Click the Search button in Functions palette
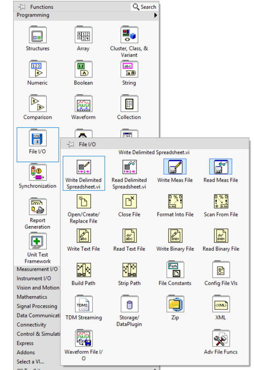Viewport: 254px width, 370px height. click(x=144, y=7)
